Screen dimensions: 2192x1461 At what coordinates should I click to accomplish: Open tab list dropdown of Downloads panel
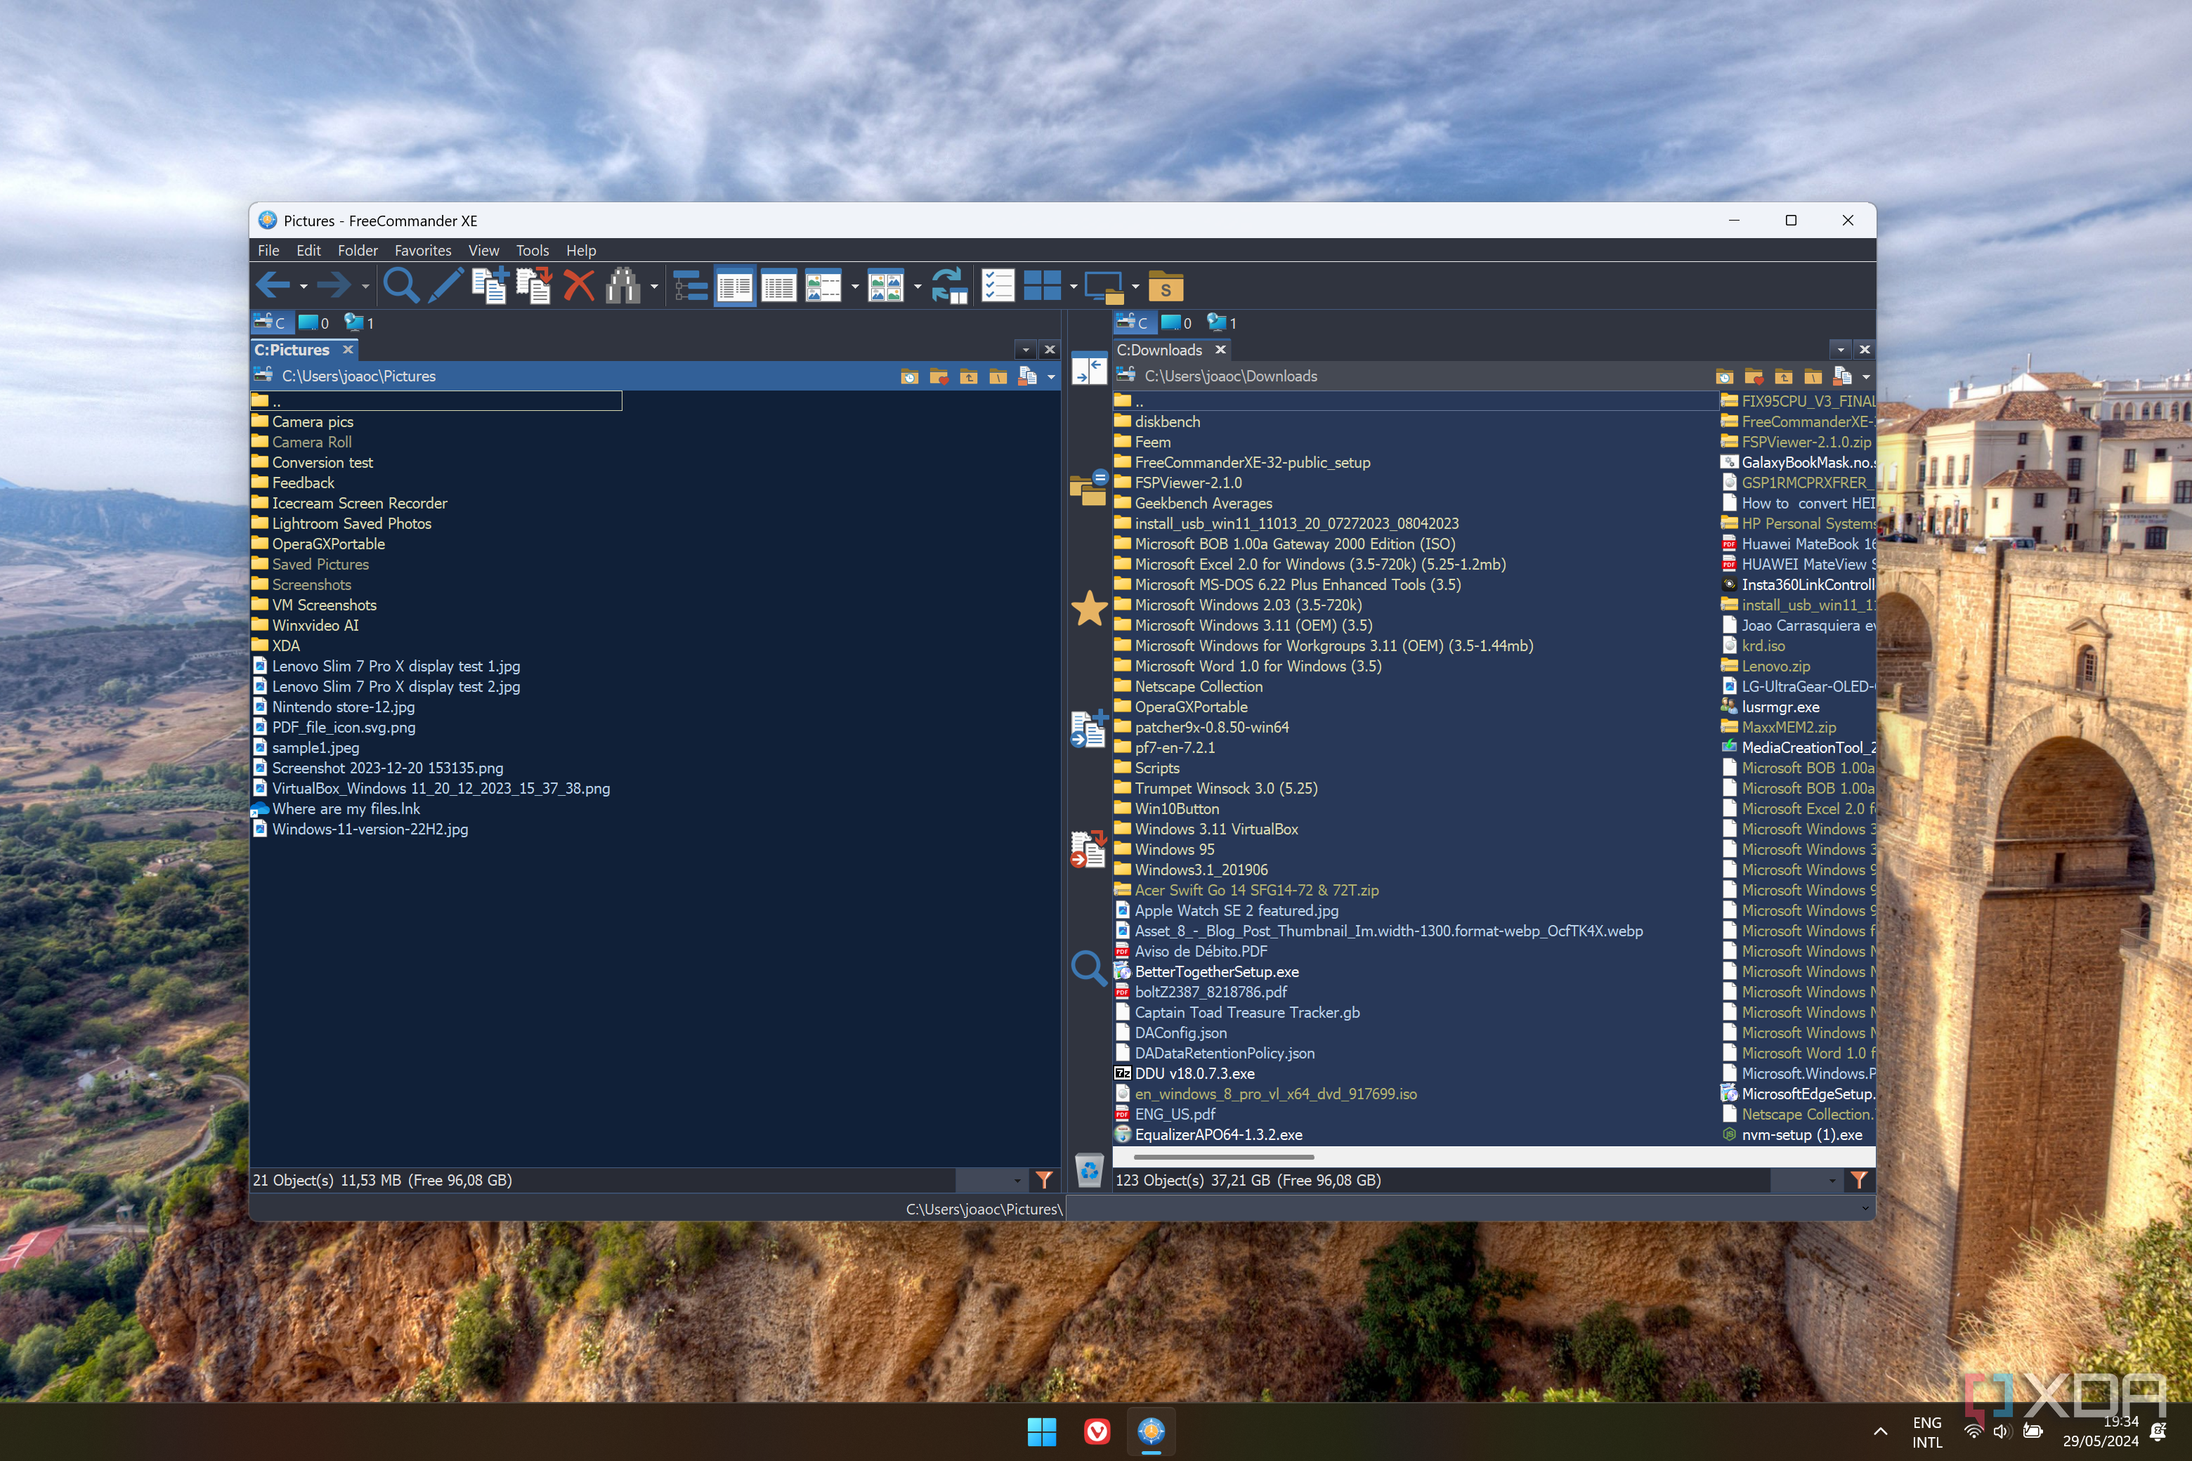1841,350
